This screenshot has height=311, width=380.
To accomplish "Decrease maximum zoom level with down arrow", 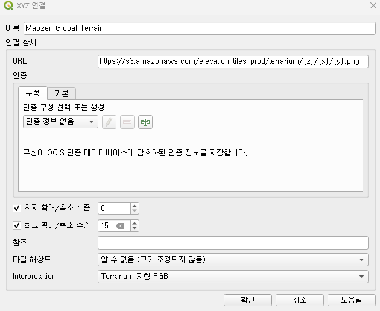I will 135,228.
